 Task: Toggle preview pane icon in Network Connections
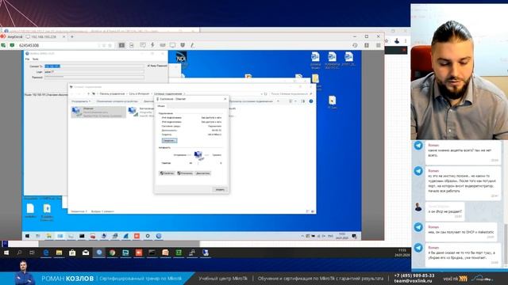(x=303, y=101)
